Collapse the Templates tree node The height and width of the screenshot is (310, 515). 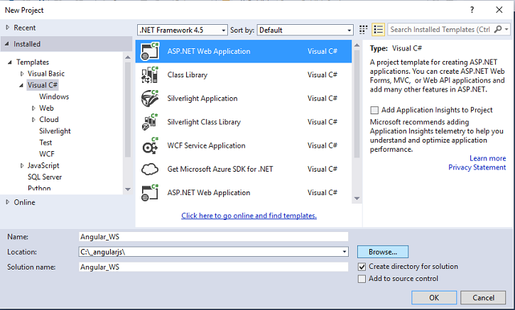tap(10, 62)
